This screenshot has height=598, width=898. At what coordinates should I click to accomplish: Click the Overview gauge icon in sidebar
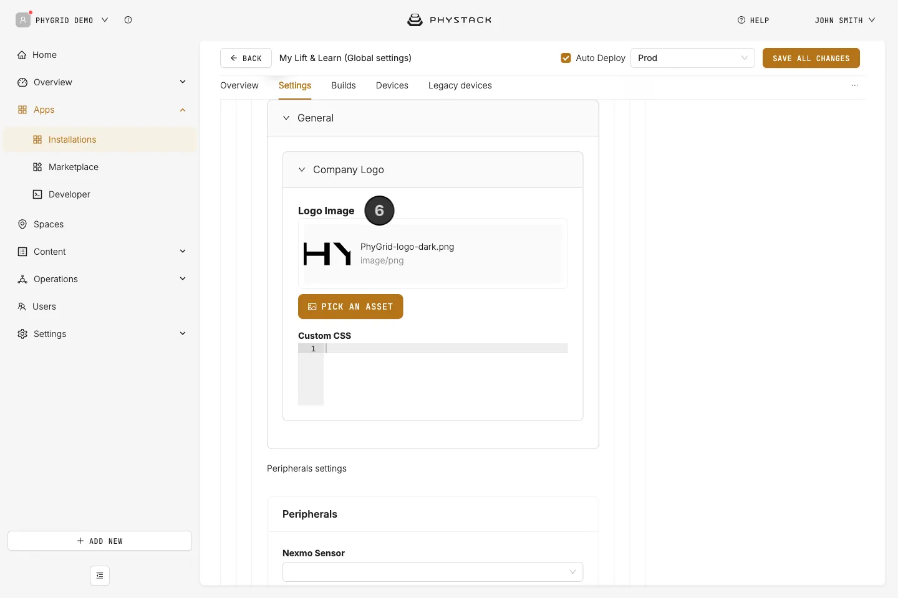(x=22, y=82)
